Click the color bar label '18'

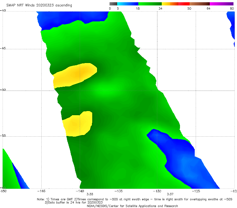pos(138,9)
